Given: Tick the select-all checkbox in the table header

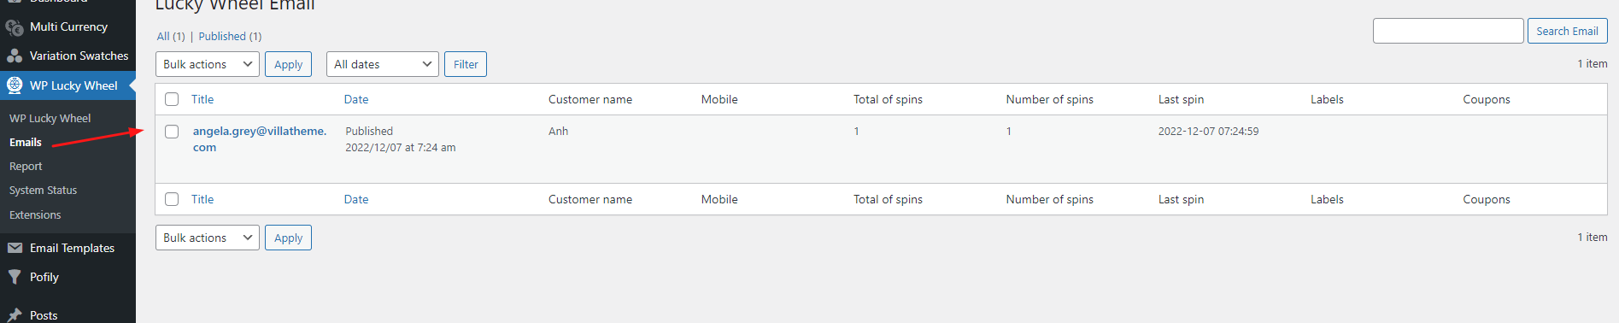Looking at the screenshot, I should (172, 99).
